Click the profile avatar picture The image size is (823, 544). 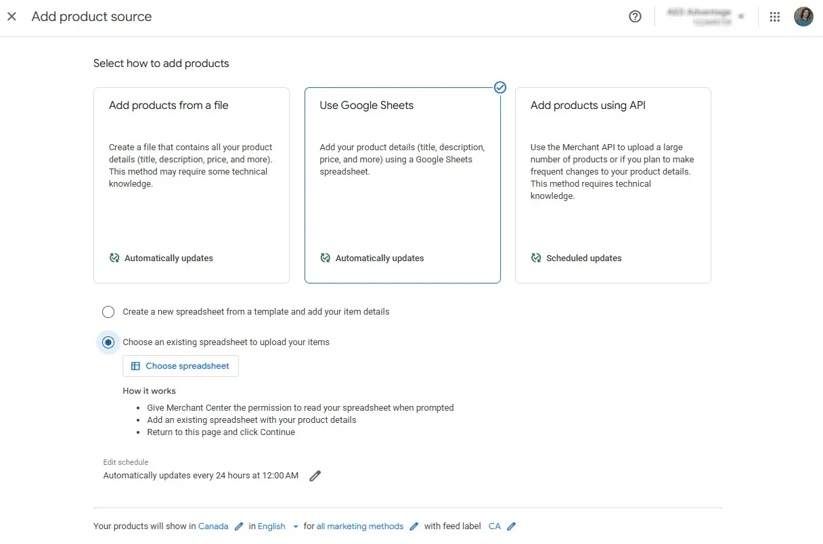pos(803,16)
